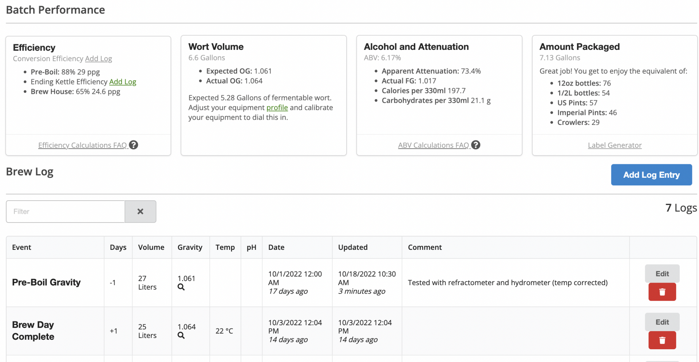Clear the brew log filter with X
Viewport: 699px width, 362px height.
(x=140, y=212)
